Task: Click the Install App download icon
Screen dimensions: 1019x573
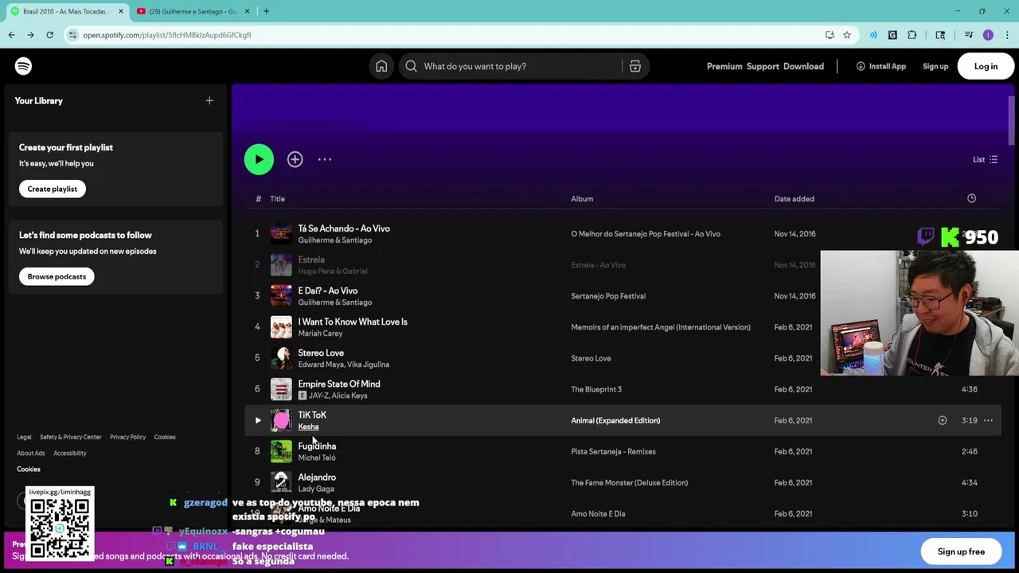Action: (x=861, y=66)
